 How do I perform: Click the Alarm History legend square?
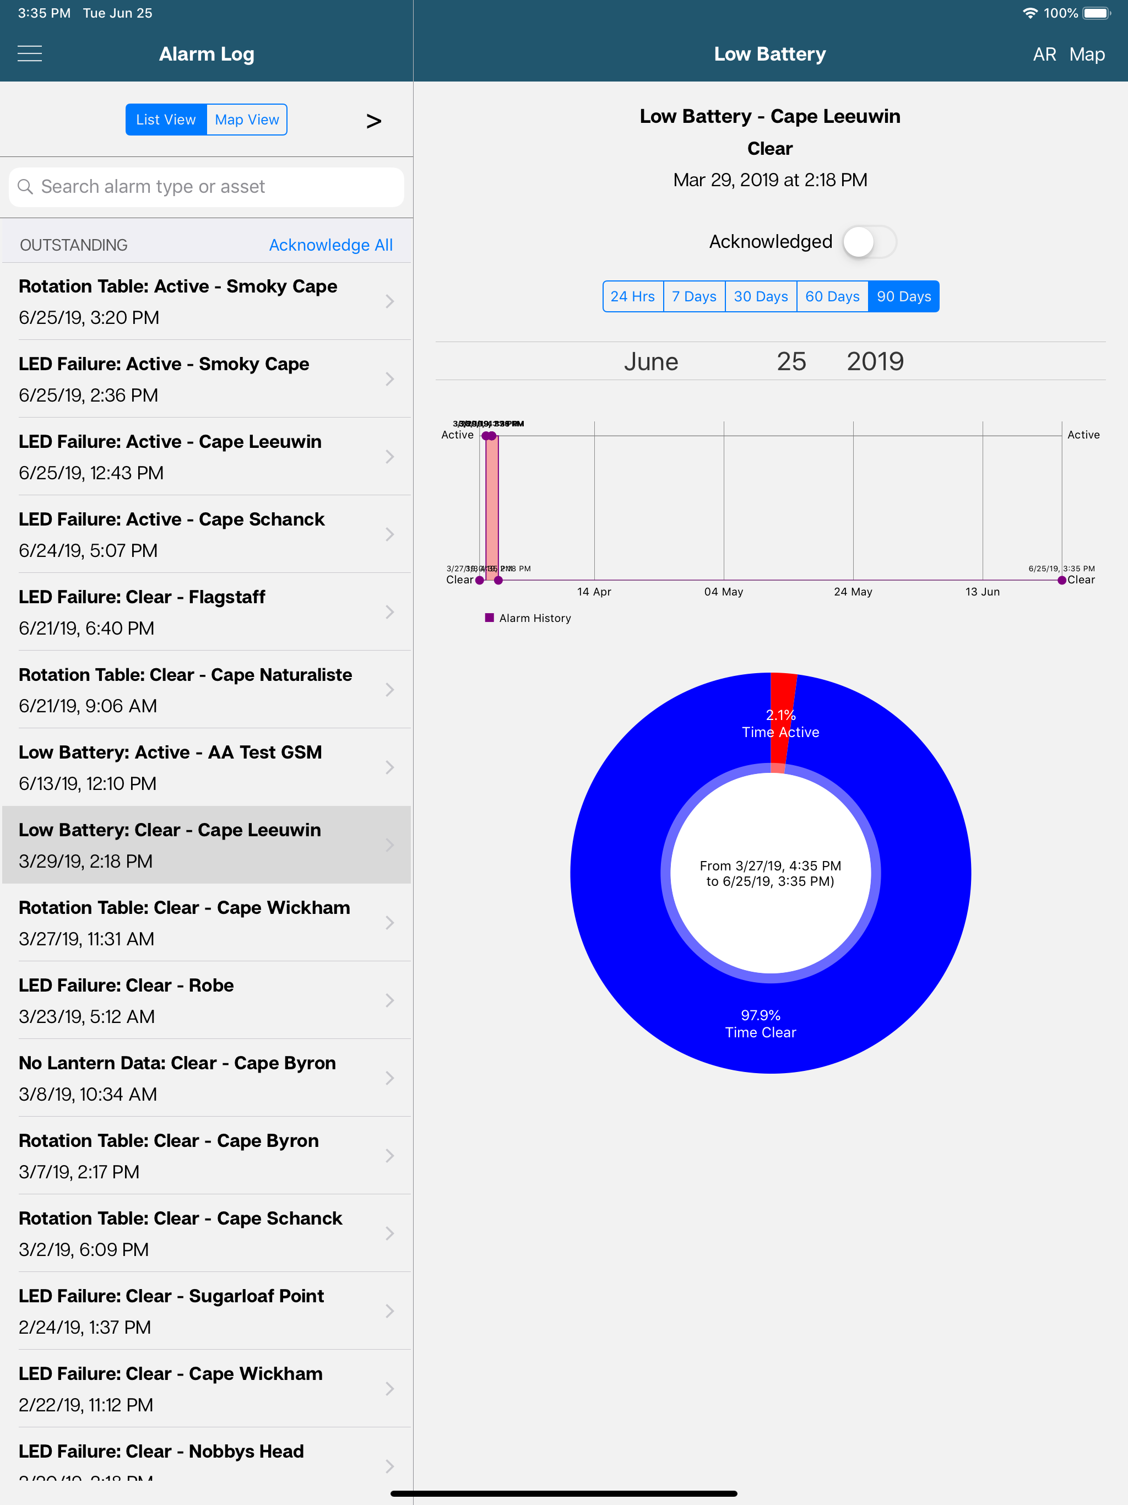click(x=489, y=618)
